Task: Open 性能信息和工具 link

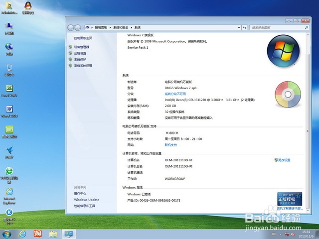Action: (x=84, y=206)
